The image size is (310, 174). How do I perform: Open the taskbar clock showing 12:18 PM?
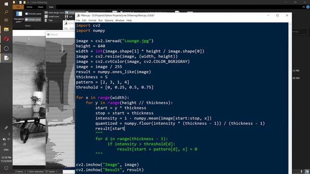6,159
